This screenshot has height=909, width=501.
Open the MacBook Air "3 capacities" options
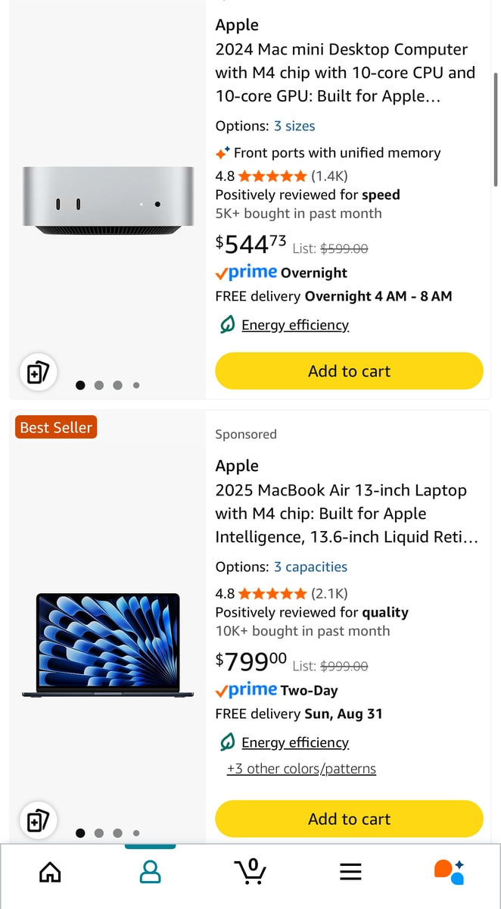pyautogui.click(x=310, y=567)
